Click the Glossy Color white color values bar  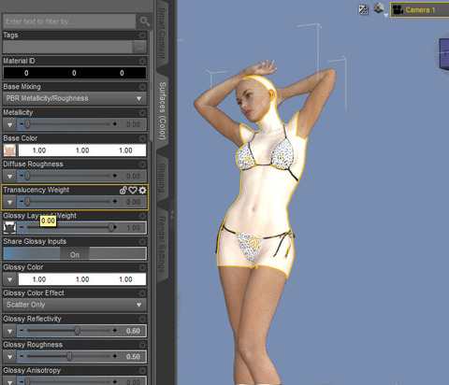(x=82, y=279)
